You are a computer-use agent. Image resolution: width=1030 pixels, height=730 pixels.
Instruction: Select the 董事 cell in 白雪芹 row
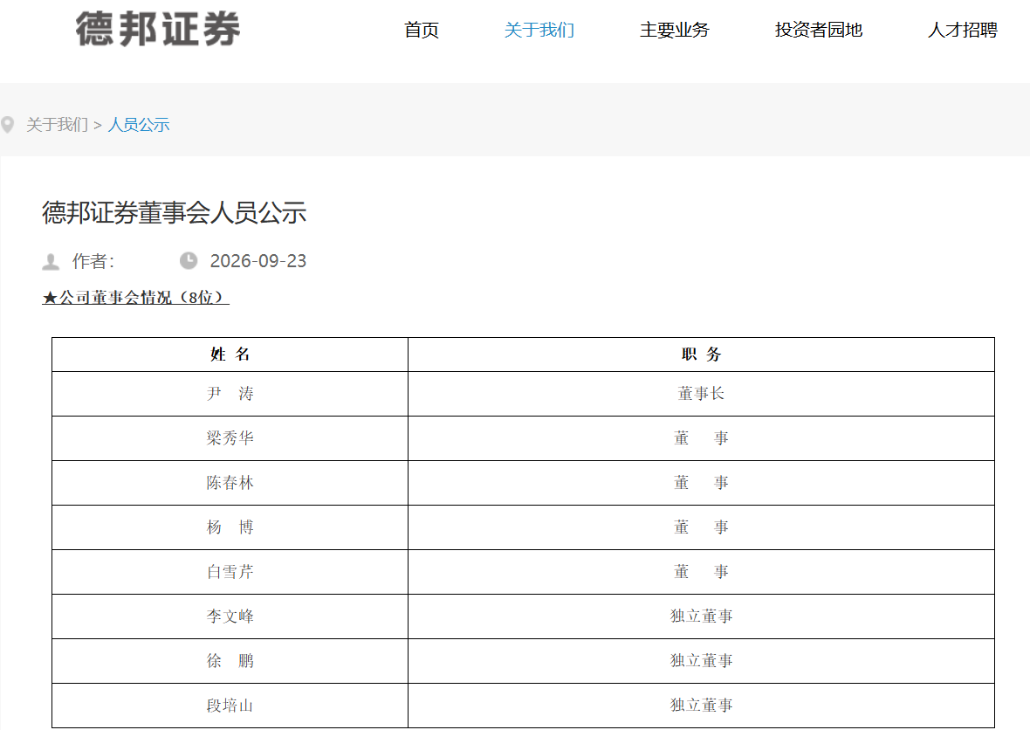pyautogui.click(x=701, y=572)
